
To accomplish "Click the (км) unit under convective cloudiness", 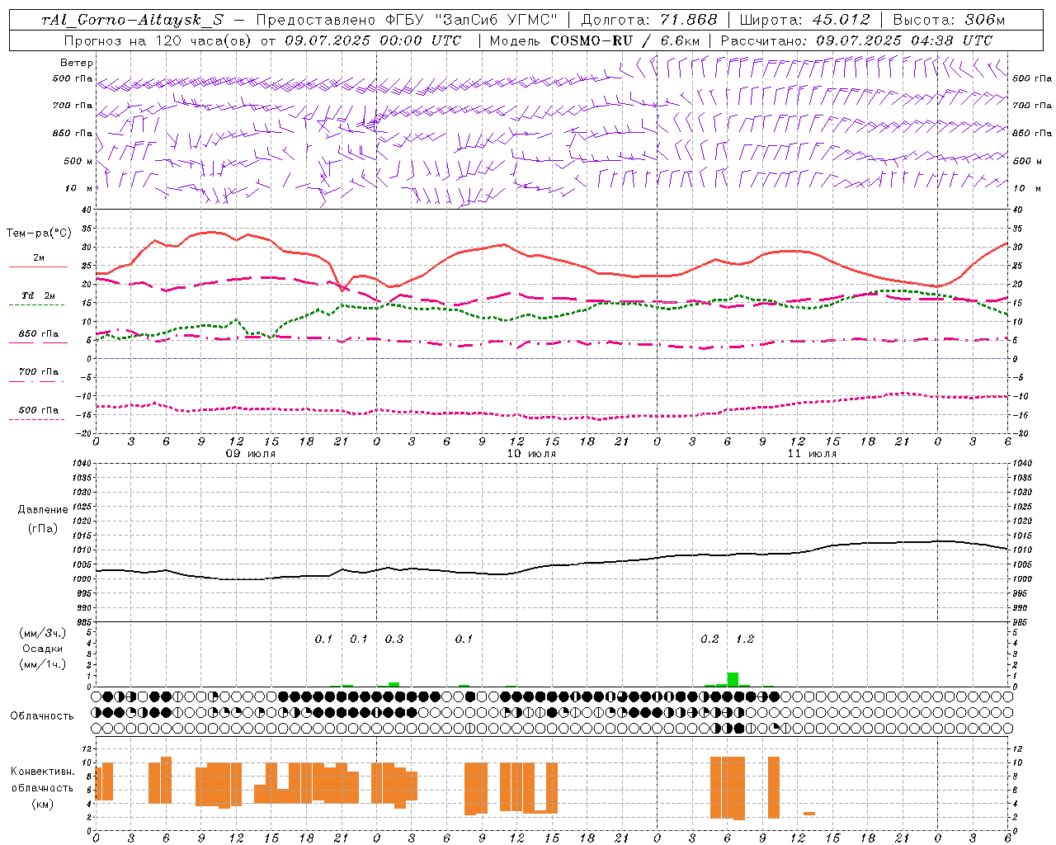I will [x=43, y=804].
